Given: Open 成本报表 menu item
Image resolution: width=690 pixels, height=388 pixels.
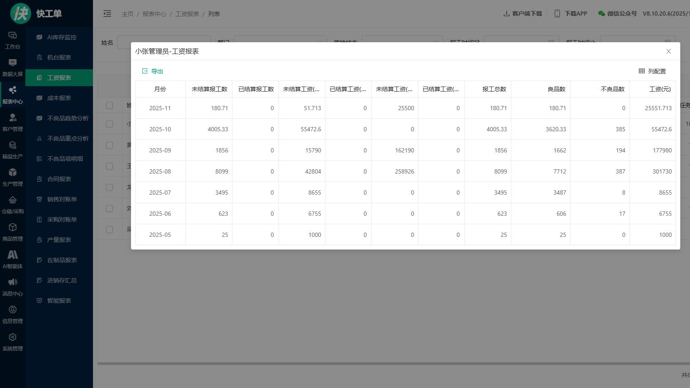Looking at the screenshot, I should (59, 98).
